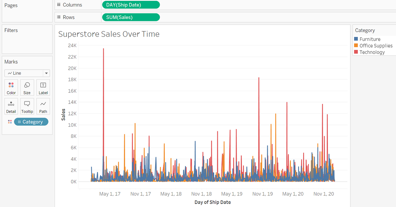Click the May 1, 18 axis label
The image size is (396, 207).
click(171, 194)
